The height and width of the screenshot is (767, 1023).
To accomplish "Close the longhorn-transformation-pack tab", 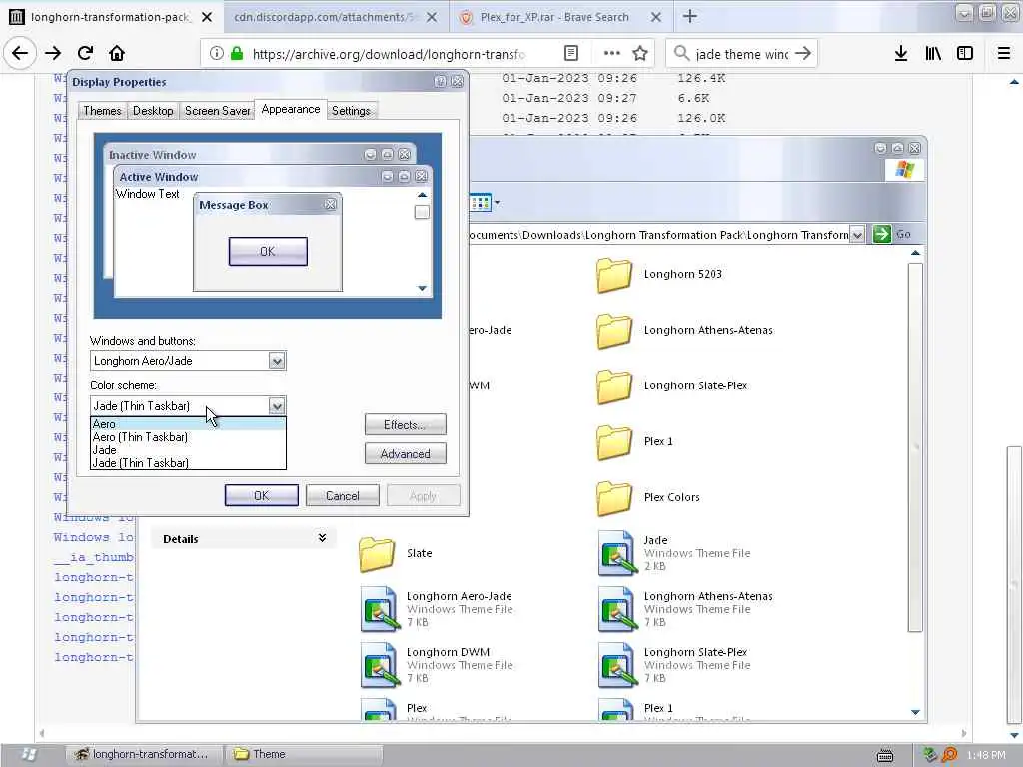I will (206, 18).
